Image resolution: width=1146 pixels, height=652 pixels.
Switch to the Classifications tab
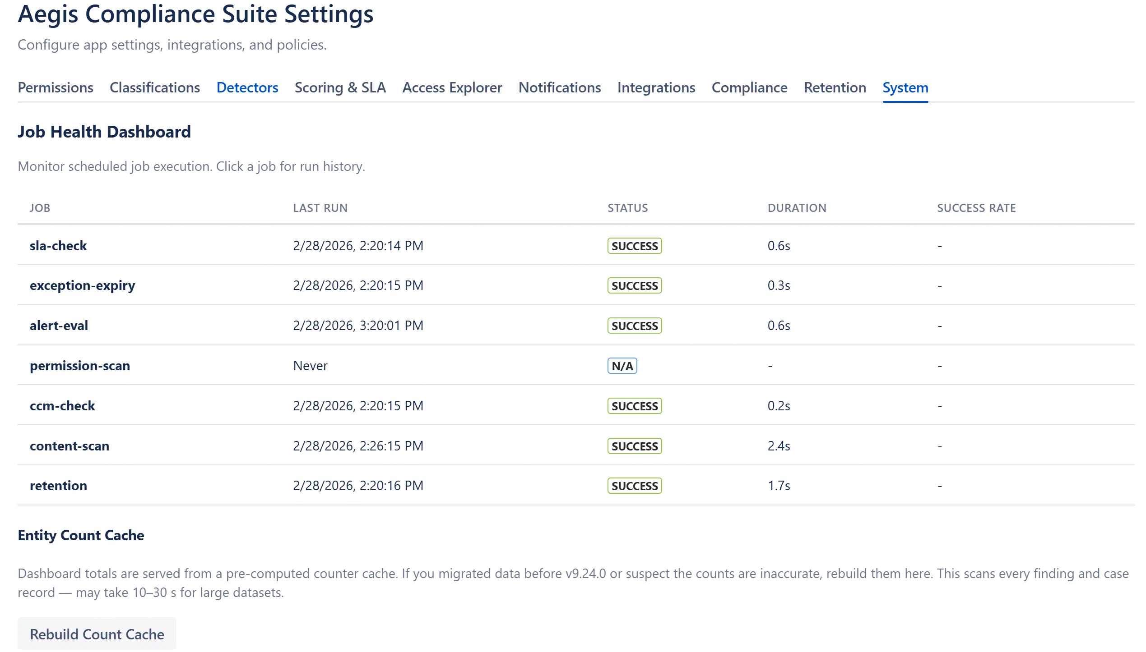pos(155,87)
